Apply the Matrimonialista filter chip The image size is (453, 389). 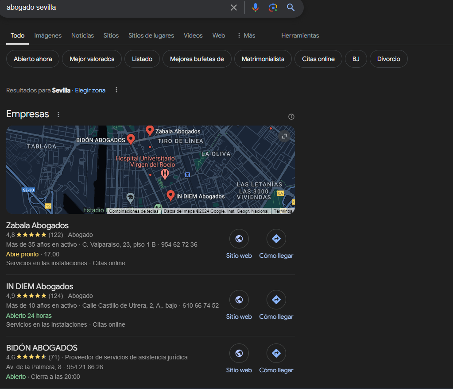click(x=263, y=59)
